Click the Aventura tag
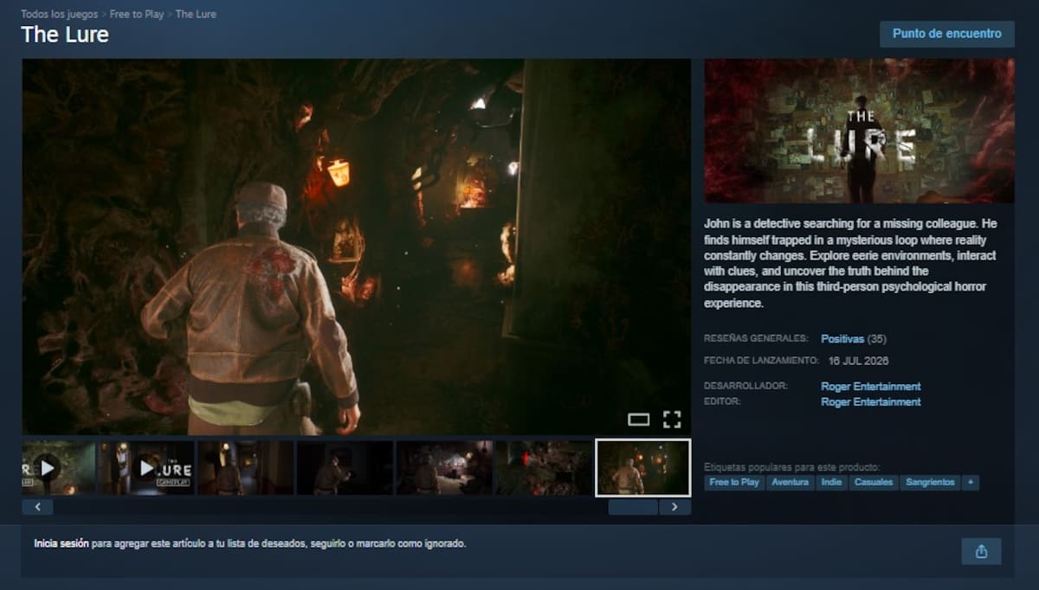This screenshot has height=590, width=1039. pos(790,483)
